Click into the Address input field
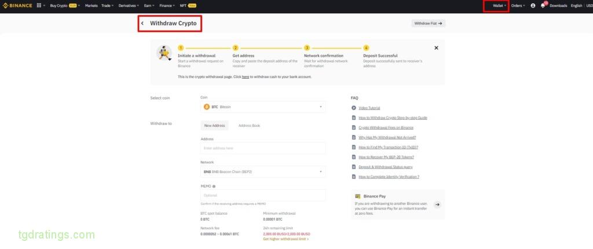 pyautogui.click(x=263, y=148)
